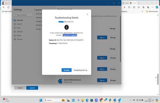The image size is (160, 103).
Task: Focus the Search settings field
Action: tap(23, 15)
